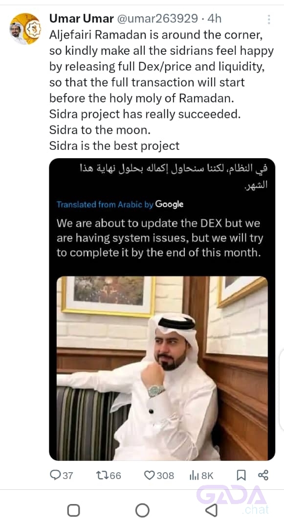Open Umar Umar profile avatar
This screenshot has height=529, width=284.
click(25, 29)
